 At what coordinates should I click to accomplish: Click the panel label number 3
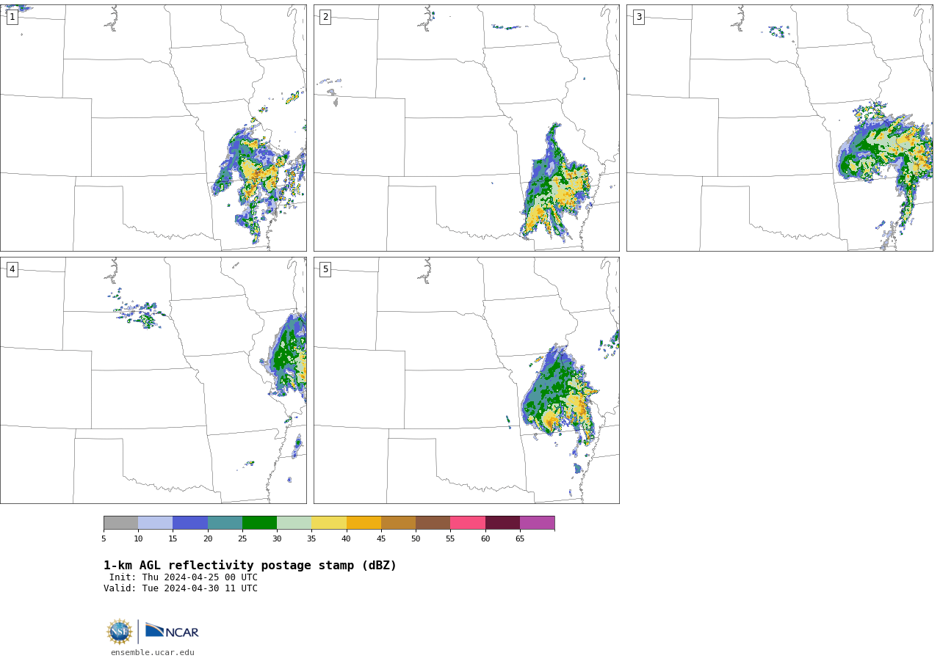(x=639, y=17)
